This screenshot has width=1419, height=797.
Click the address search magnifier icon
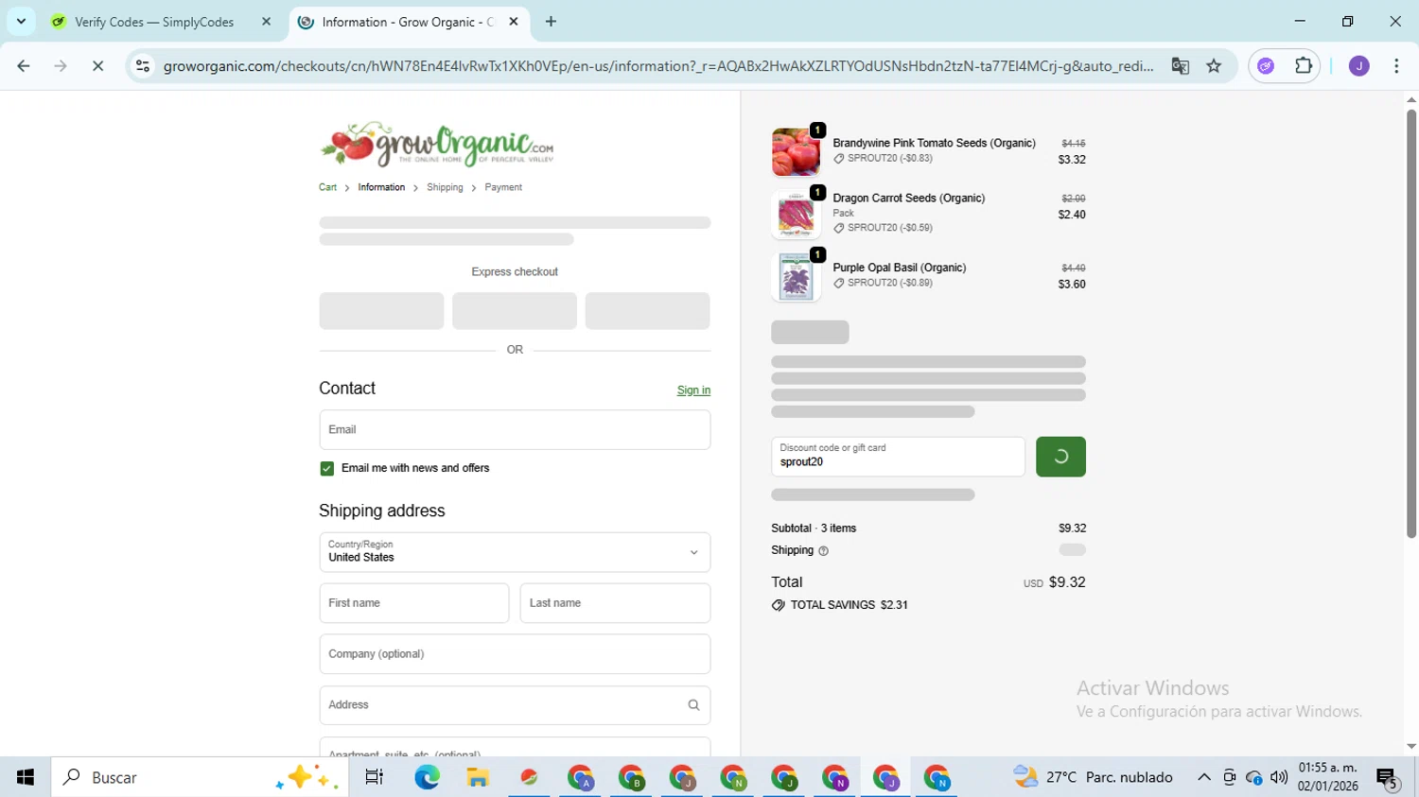point(693,705)
